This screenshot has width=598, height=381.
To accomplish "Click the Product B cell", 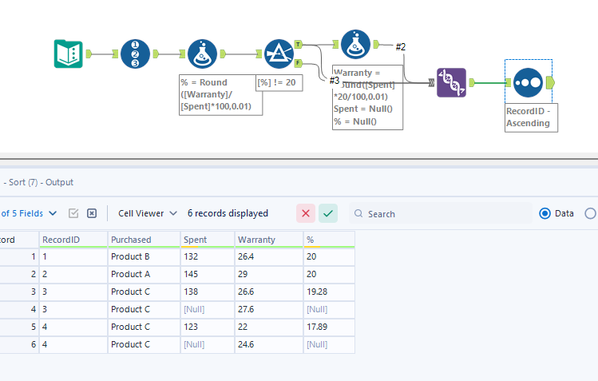I will [x=144, y=256].
